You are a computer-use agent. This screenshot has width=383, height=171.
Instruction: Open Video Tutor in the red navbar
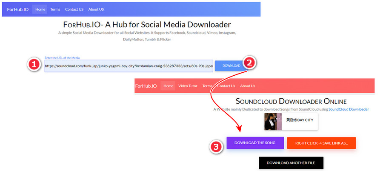tap(188, 86)
